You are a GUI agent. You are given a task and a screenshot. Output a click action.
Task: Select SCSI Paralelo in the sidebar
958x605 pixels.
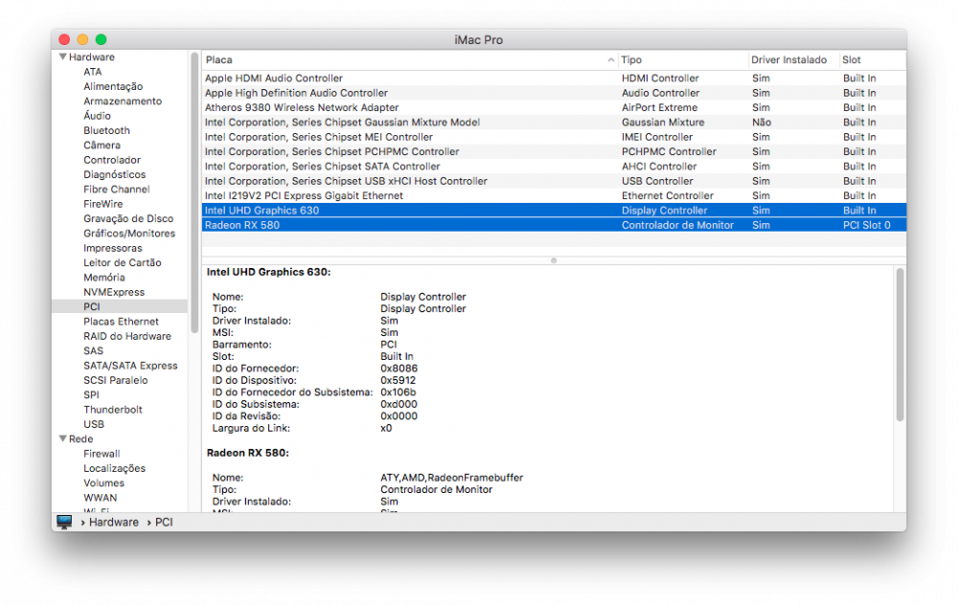click(x=116, y=380)
